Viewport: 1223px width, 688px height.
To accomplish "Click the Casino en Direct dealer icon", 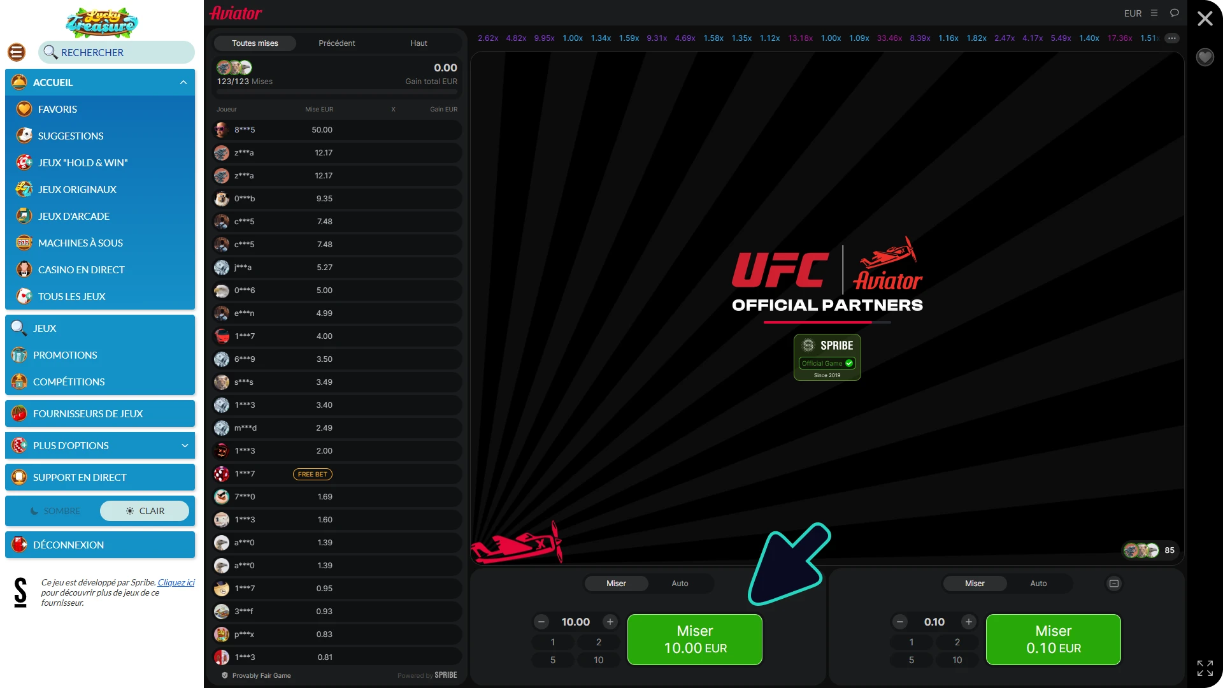I will click(x=24, y=269).
